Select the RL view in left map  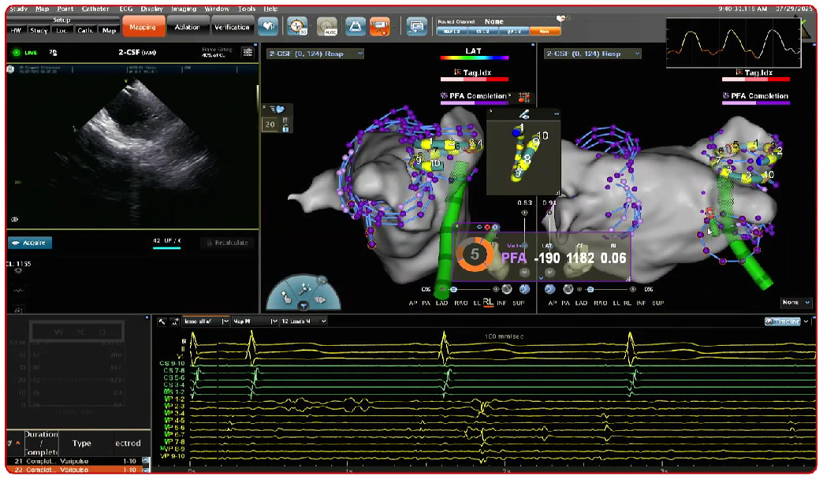click(x=489, y=303)
